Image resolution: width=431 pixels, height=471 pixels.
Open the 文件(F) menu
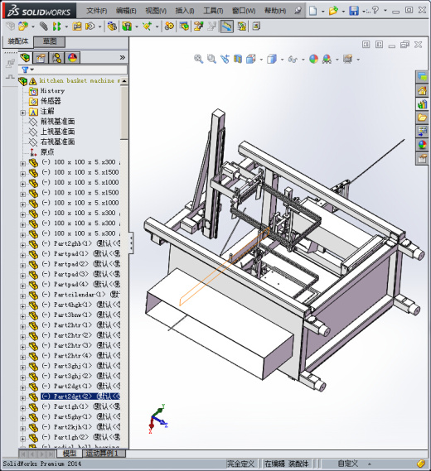coord(97,11)
